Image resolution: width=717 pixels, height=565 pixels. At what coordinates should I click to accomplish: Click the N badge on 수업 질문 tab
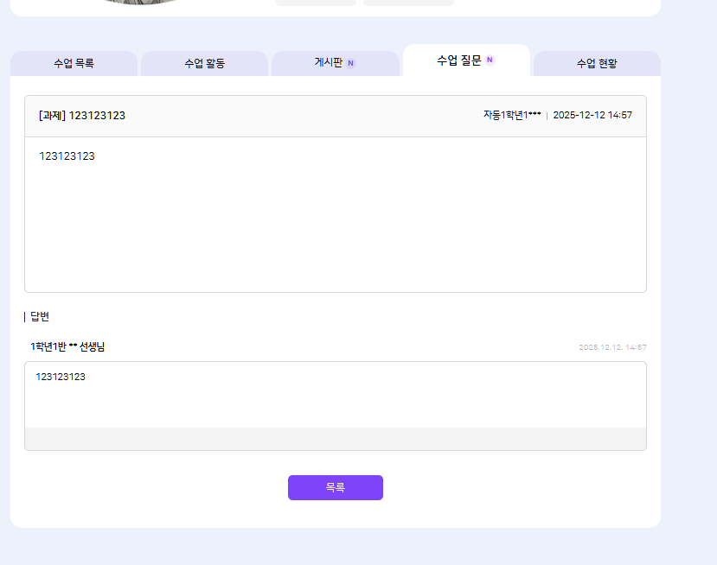point(490,60)
